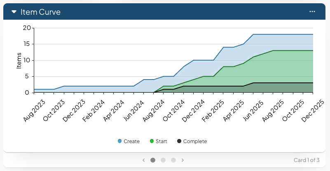Toggle the Start series legend label
330x171 pixels.
pyautogui.click(x=161, y=141)
